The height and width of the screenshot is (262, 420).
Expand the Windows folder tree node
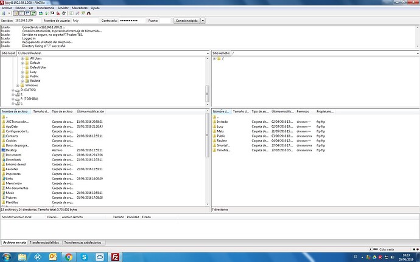pos(18,85)
